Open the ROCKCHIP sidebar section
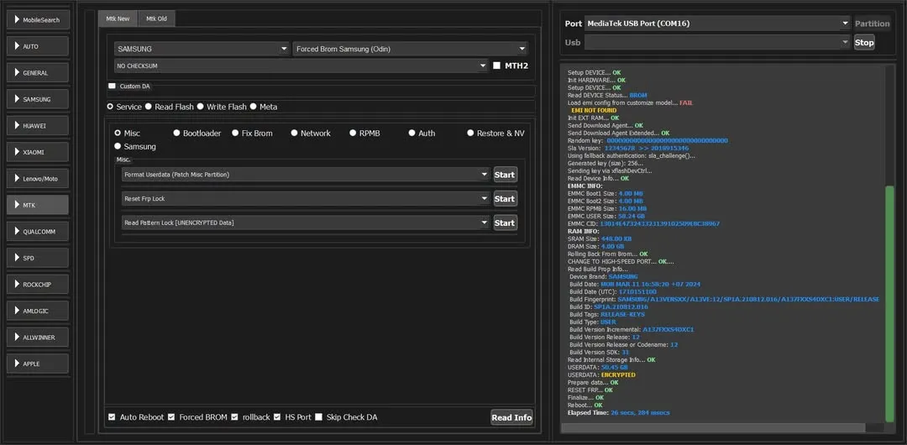907x445 pixels. tap(38, 284)
